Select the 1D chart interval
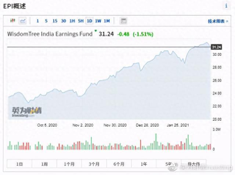Viewport: 235px width, 175px height. click(x=89, y=21)
